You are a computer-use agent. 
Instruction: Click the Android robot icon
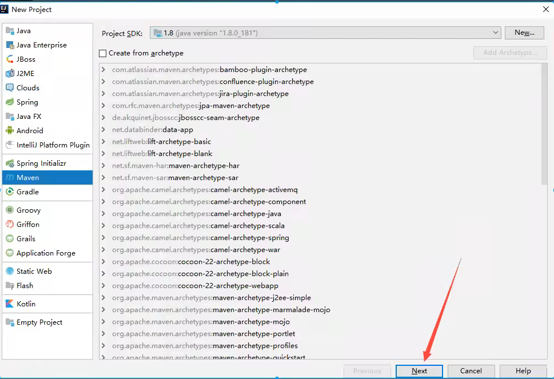pyautogui.click(x=10, y=131)
